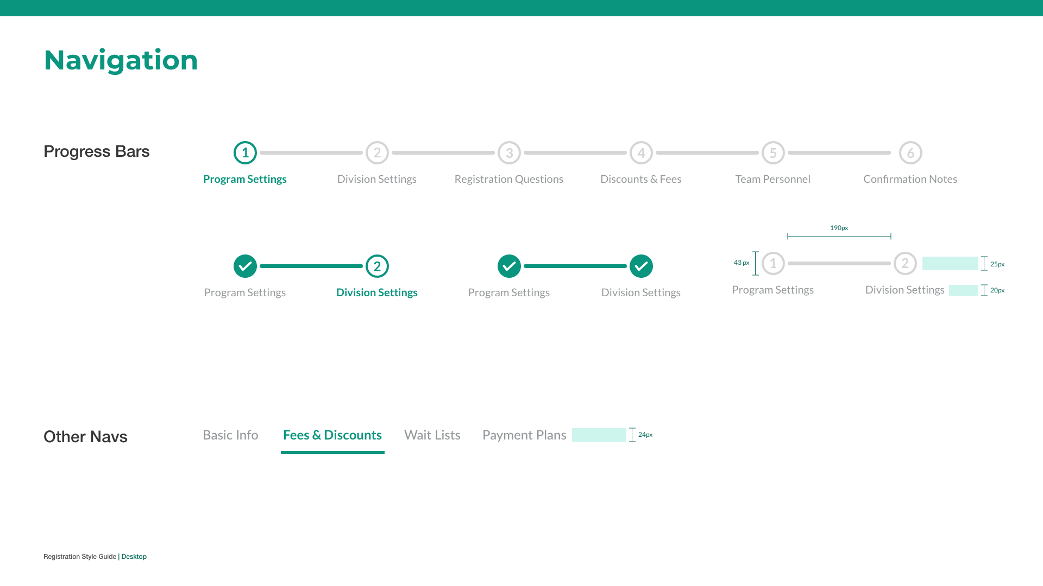The image size is (1043, 586).
Task: Click the teal spacer swatch beside Payment Plans
Action: [x=599, y=435]
